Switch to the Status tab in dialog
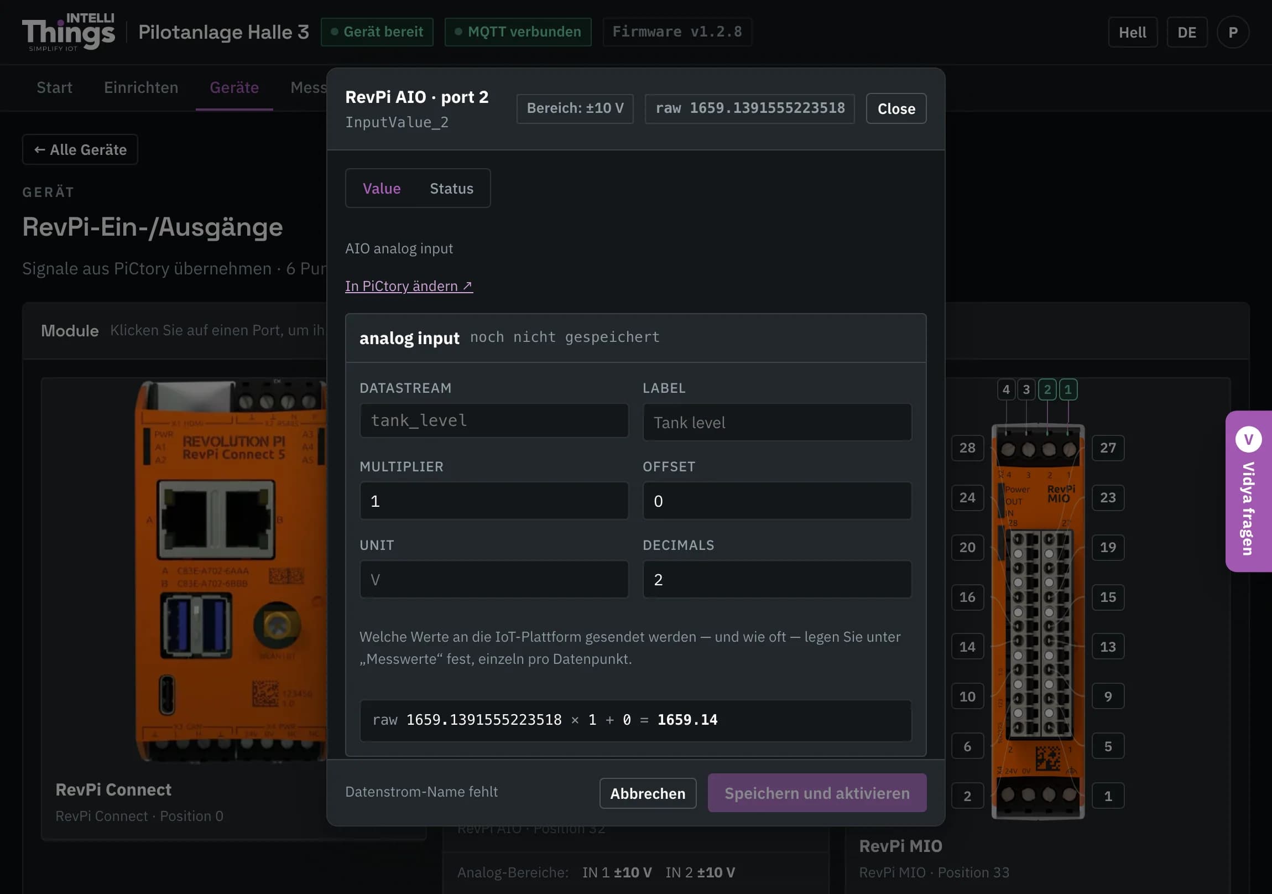 click(x=451, y=189)
